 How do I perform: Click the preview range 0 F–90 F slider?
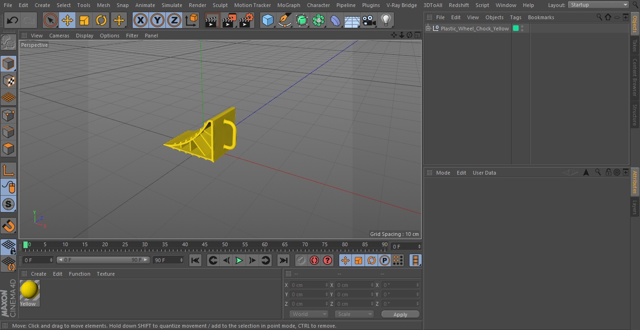[x=103, y=260]
